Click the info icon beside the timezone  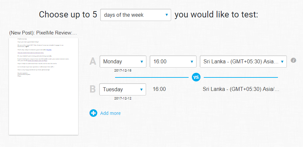[293, 60]
